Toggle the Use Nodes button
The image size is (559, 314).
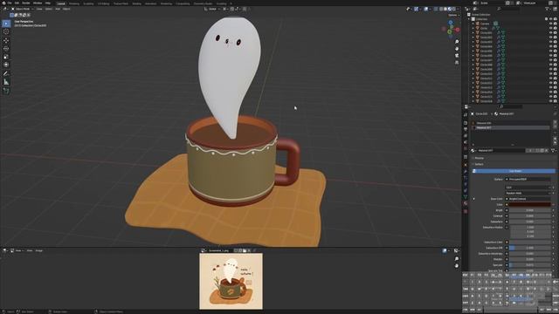pos(514,171)
